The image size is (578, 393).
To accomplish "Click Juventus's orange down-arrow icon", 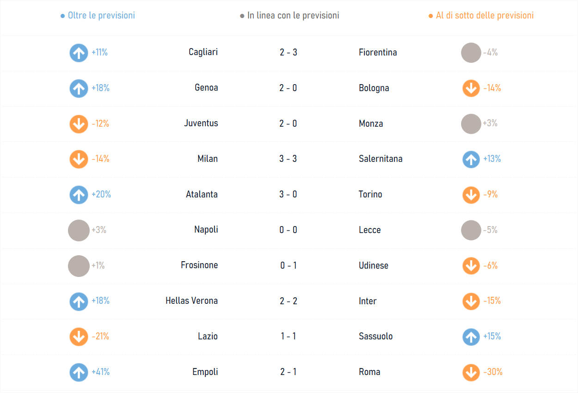I will (x=79, y=124).
